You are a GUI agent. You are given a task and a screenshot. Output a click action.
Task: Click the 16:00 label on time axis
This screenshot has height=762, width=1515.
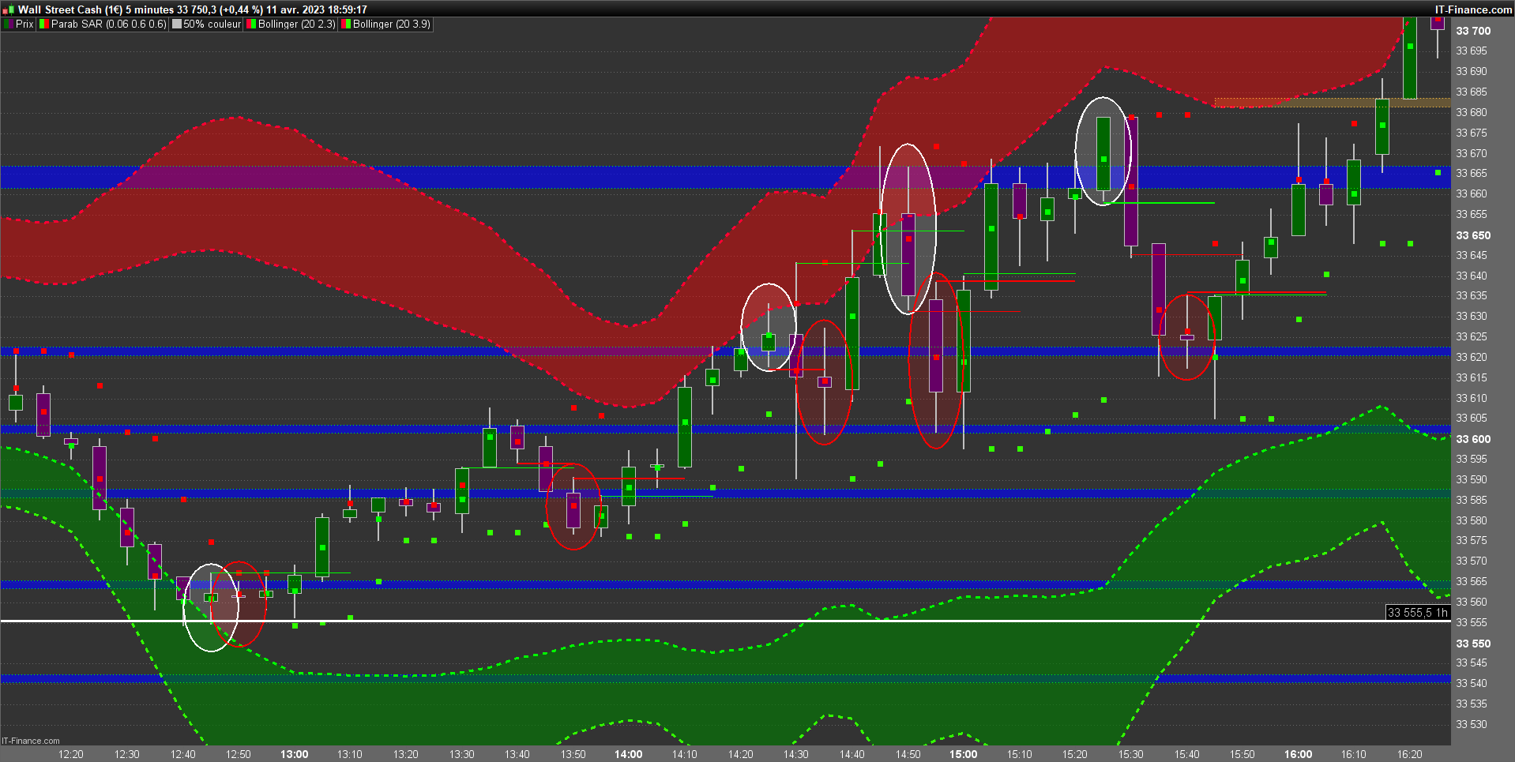[x=1298, y=754]
